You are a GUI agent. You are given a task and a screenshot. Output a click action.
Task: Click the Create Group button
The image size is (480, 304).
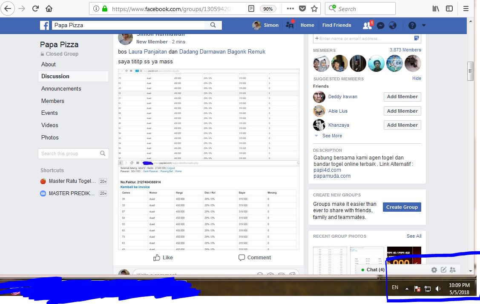(402, 207)
